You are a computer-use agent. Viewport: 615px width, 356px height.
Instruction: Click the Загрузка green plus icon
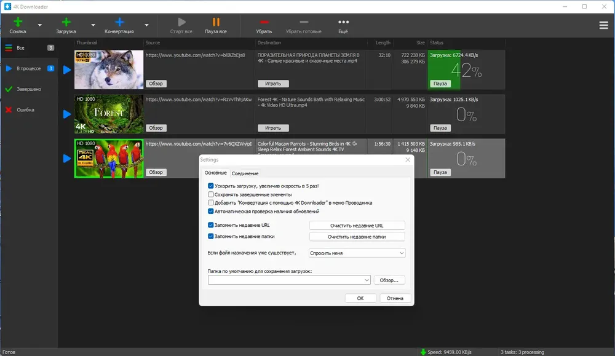[x=66, y=22]
